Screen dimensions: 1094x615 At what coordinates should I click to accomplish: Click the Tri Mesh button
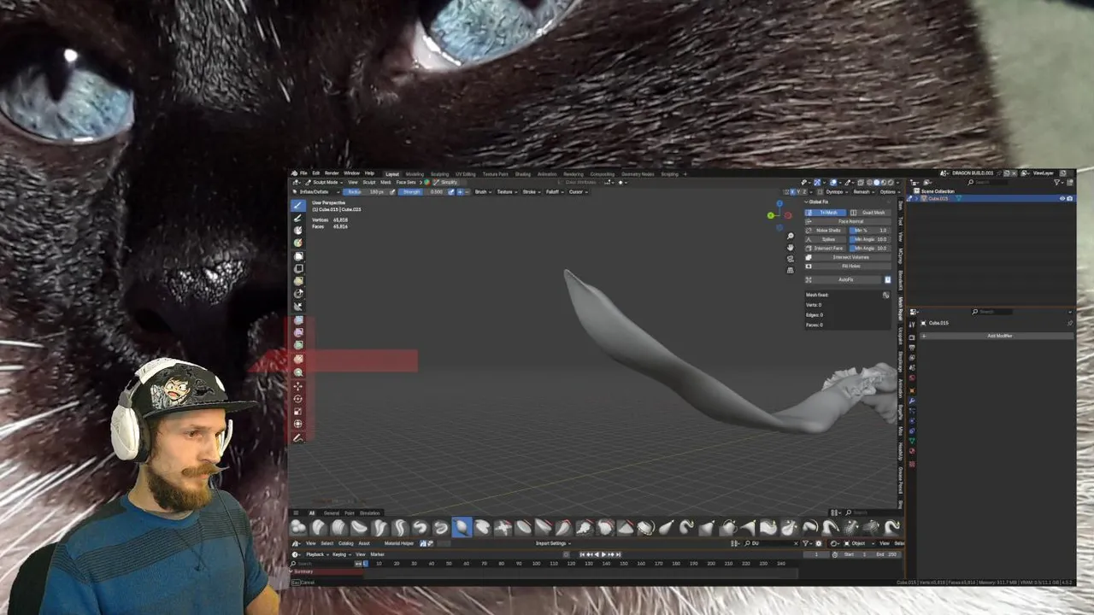coord(826,213)
